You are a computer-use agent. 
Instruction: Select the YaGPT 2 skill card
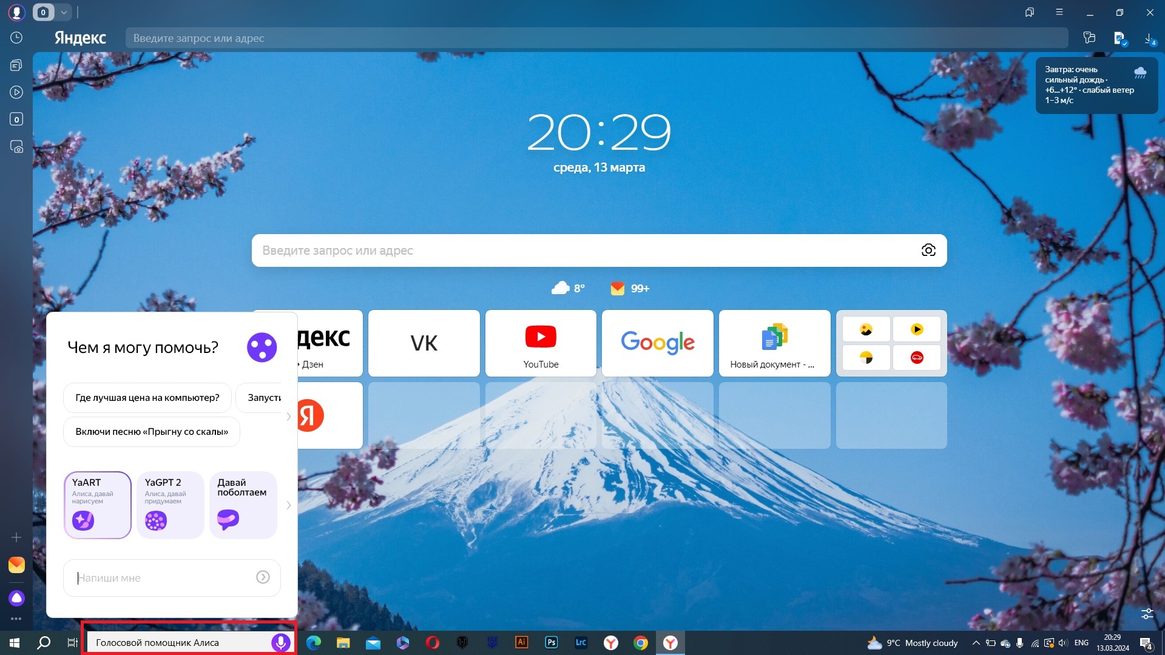[x=171, y=505]
